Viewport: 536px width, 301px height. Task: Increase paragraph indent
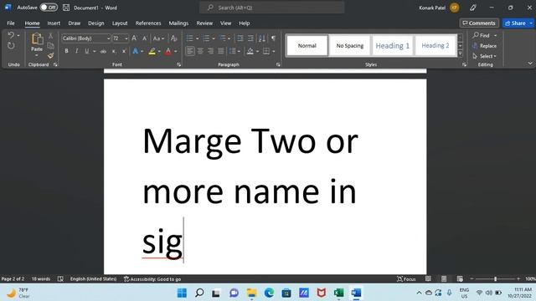pyautogui.click(x=250, y=38)
